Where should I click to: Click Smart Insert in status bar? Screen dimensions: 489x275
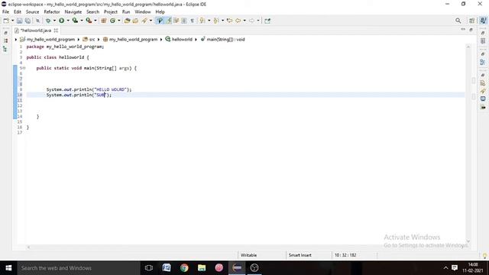tap(300, 255)
